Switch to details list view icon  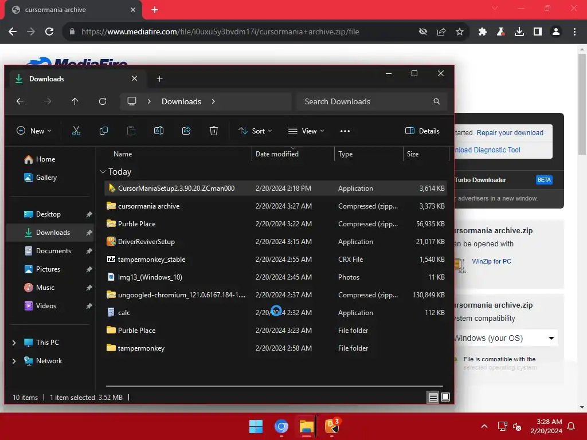tap(433, 398)
